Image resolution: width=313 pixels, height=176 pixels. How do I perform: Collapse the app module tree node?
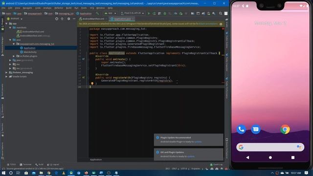click(6, 23)
